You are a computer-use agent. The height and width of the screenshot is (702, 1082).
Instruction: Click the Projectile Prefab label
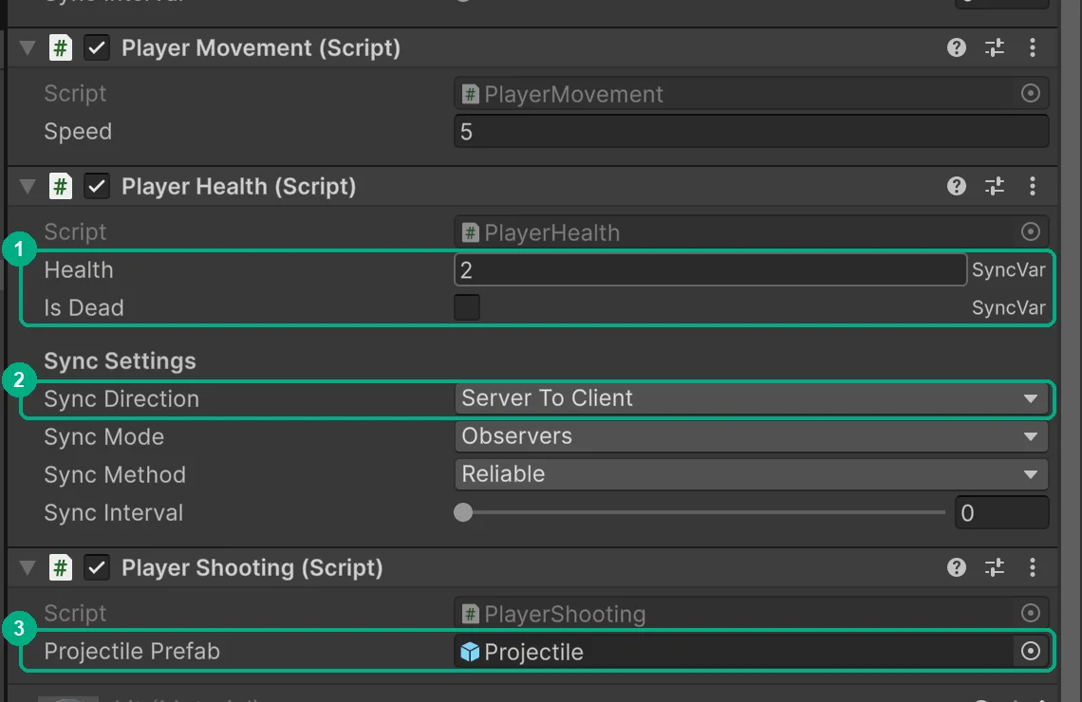[x=132, y=652]
